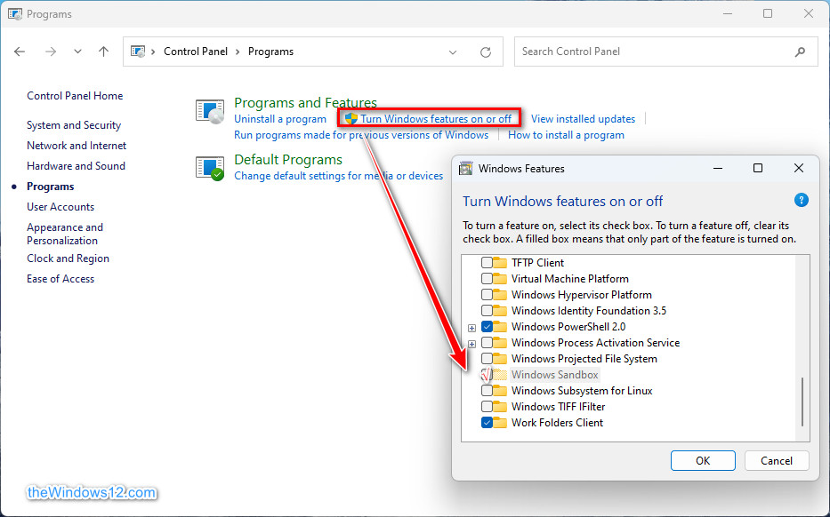Enable Virtual Machine Platform checkbox
830x517 pixels.
[x=487, y=279]
